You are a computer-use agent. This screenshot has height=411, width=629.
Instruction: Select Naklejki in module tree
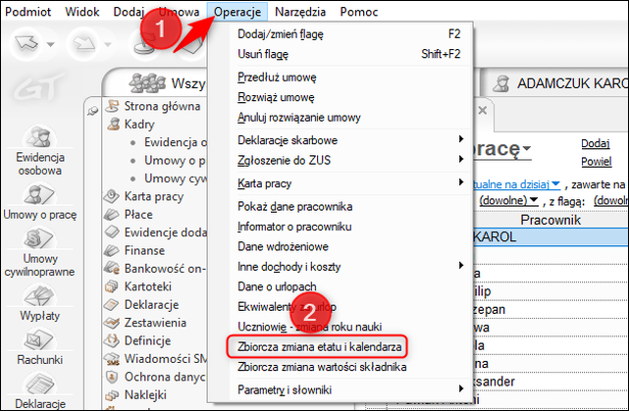coord(135,394)
